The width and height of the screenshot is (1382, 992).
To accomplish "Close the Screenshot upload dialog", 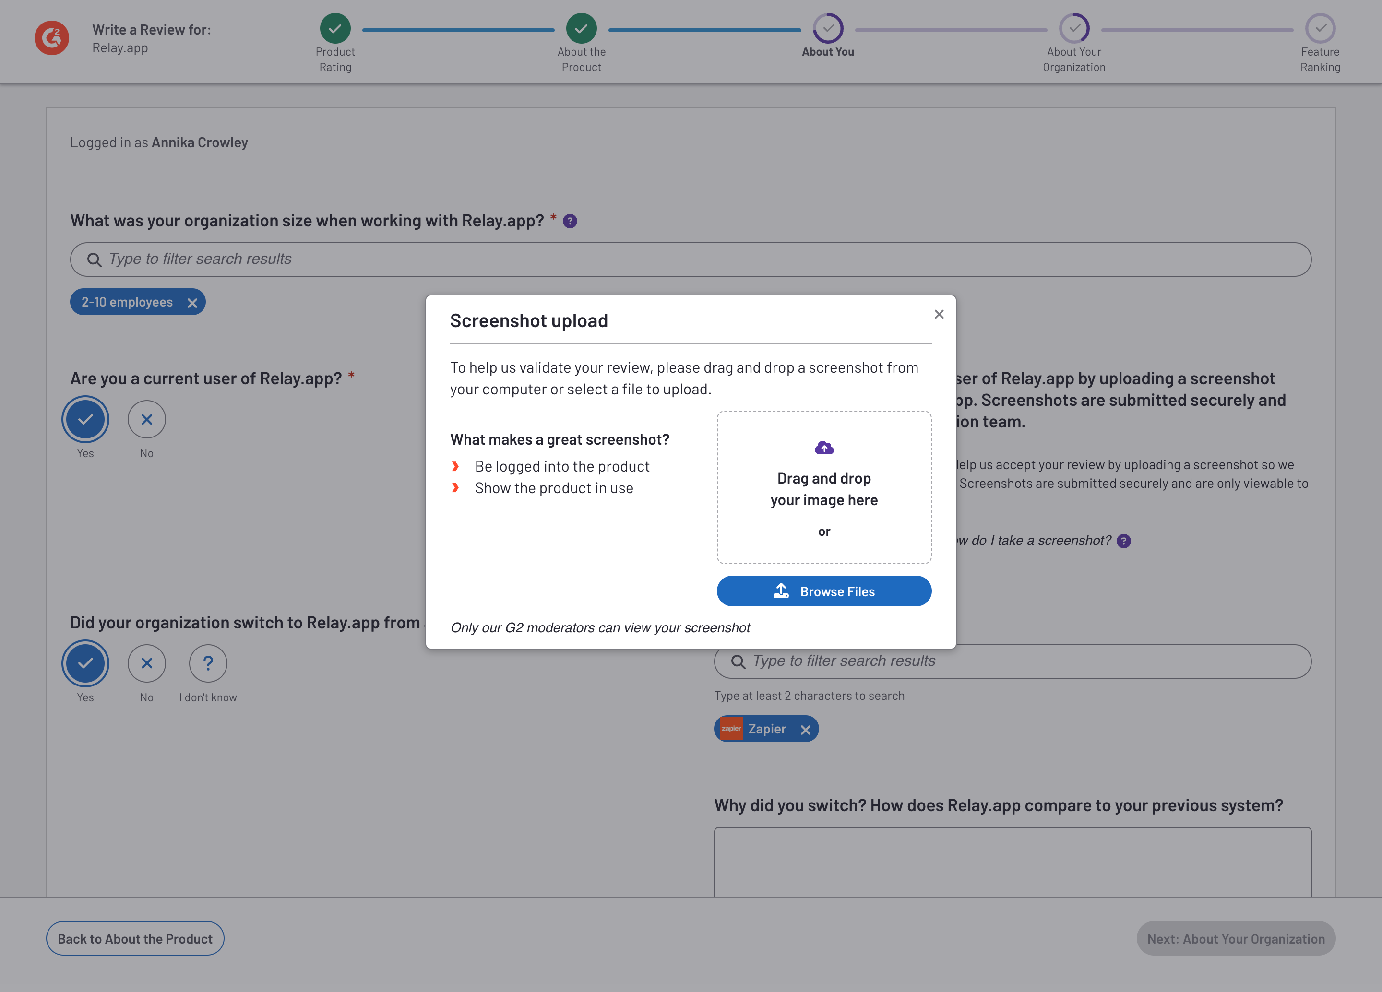I will (x=939, y=314).
